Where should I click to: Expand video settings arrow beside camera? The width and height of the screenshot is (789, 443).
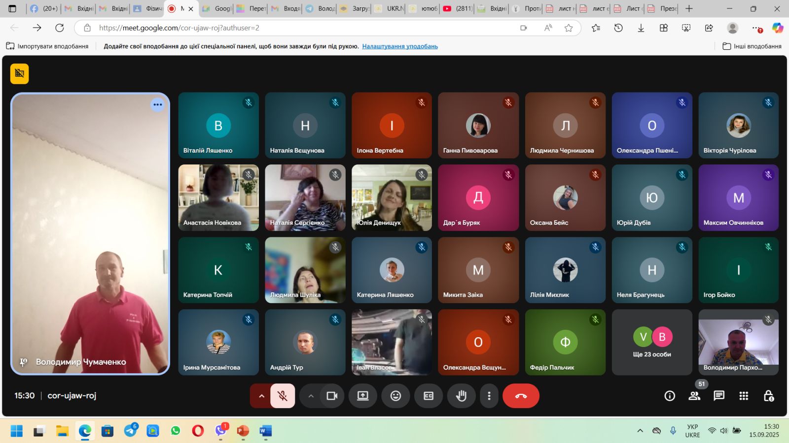click(x=311, y=396)
